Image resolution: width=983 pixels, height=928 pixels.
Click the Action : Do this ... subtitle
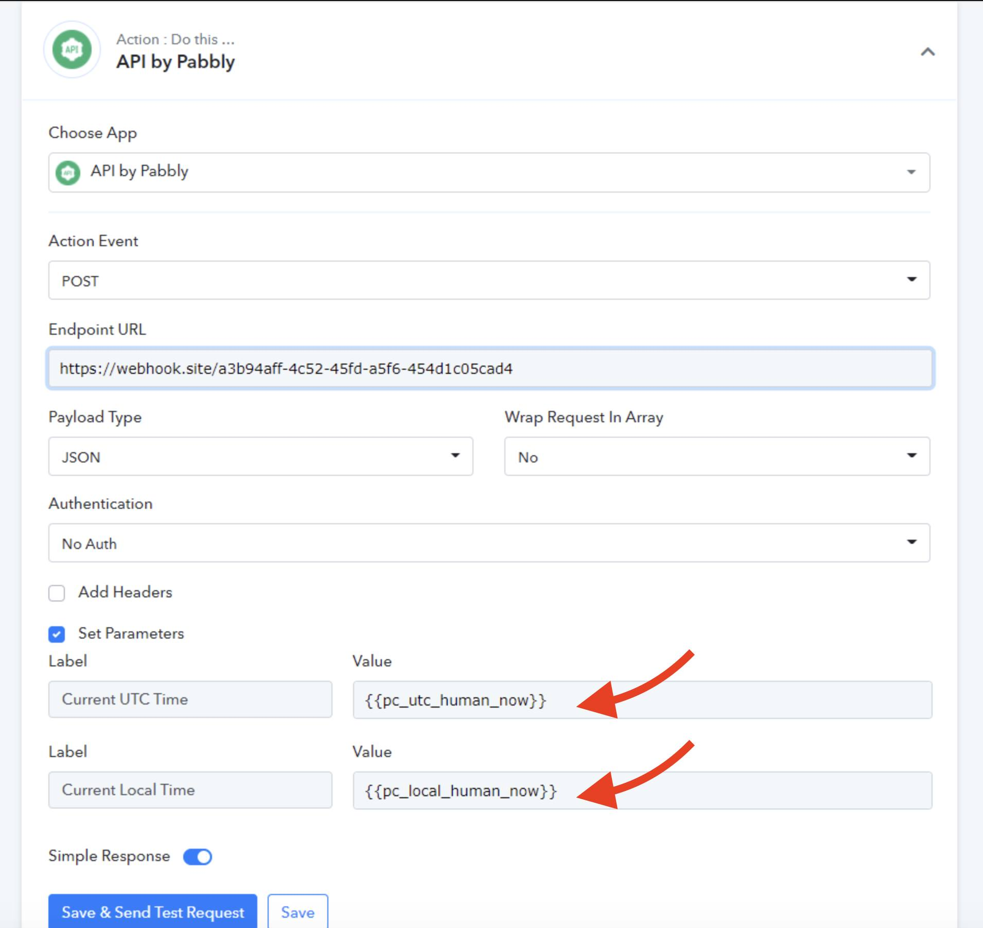(x=175, y=39)
